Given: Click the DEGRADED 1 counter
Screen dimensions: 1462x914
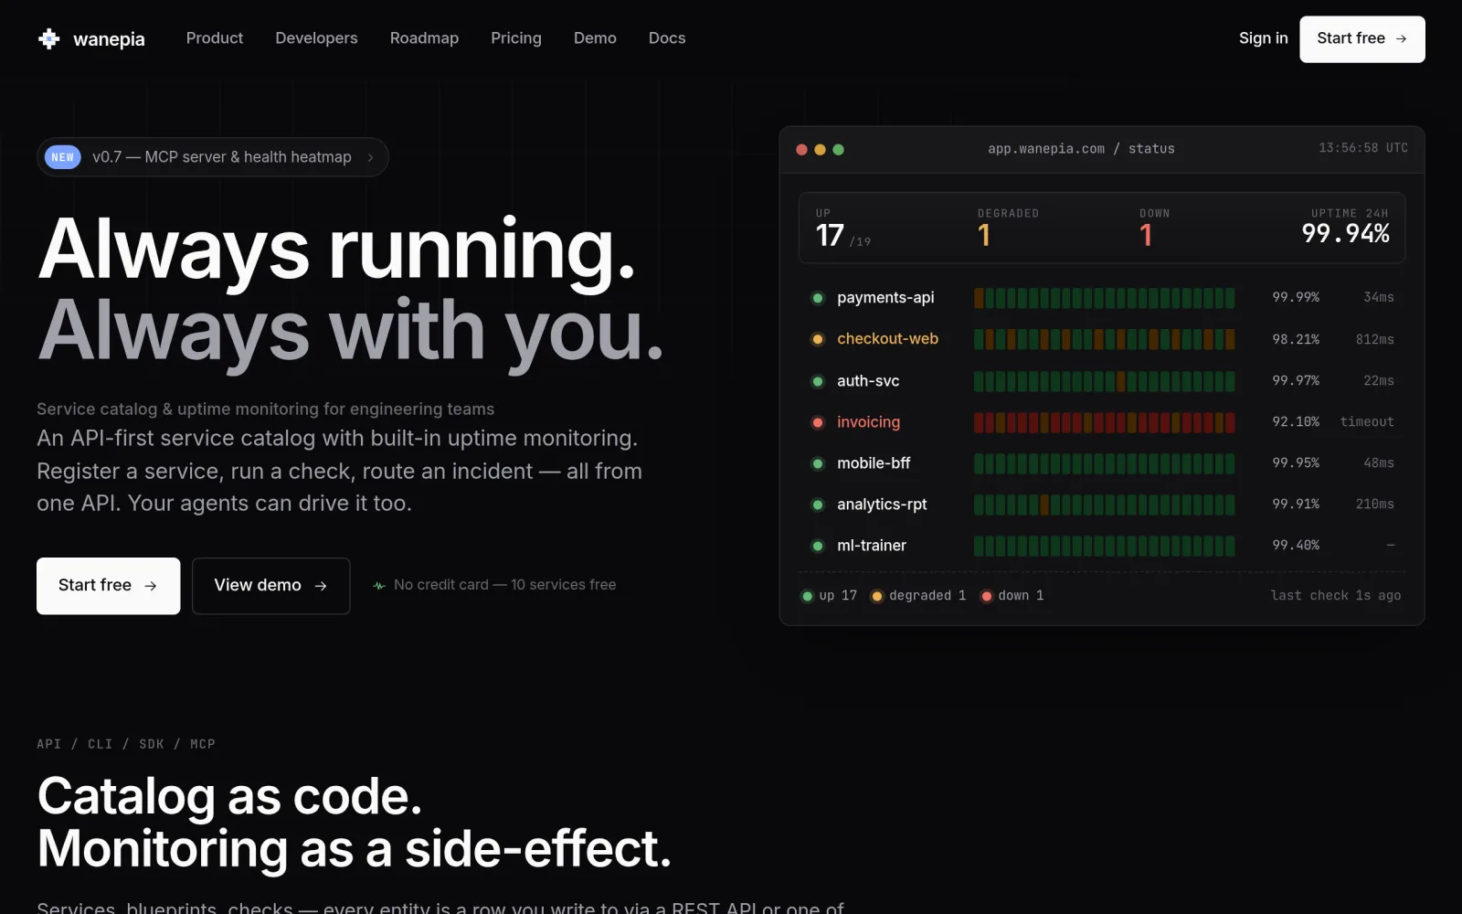Looking at the screenshot, I should point(1008,228).
